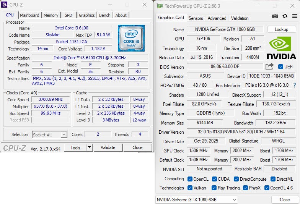The height and width of the screenshot is (204, 300).
Task: Click the Device ID field
Action: (x=272, y=76)
